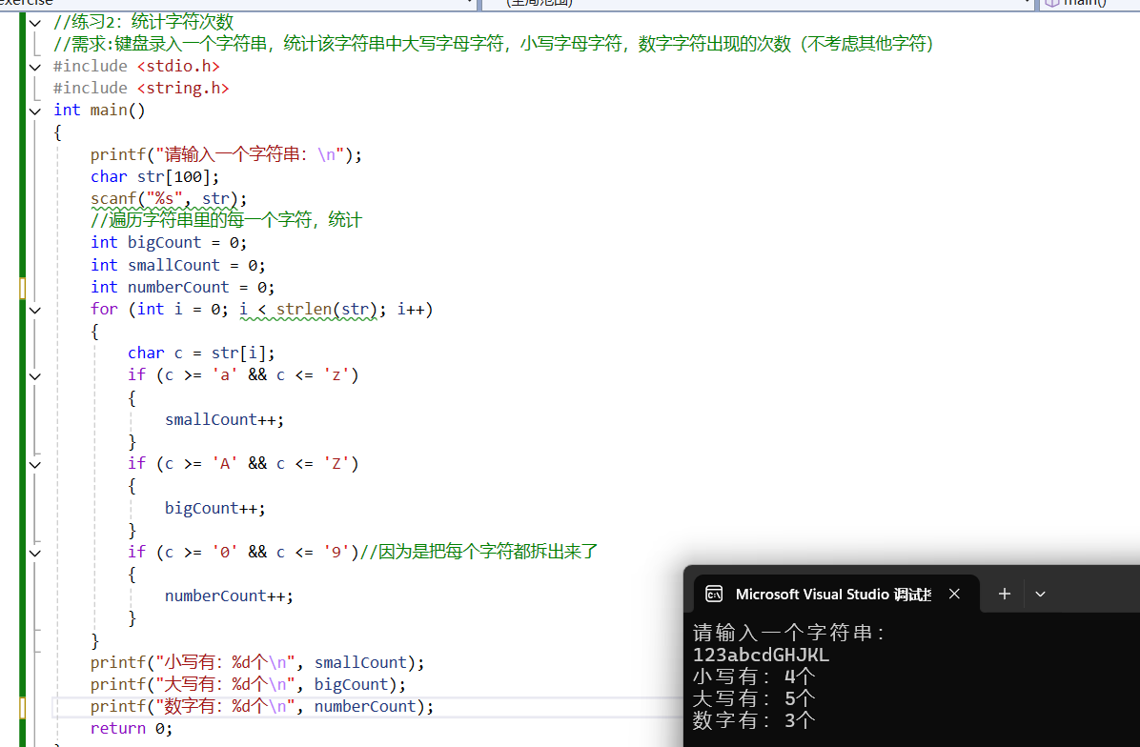
Task: Click the 'int bigCount = 0;' line
Action: 169,243
